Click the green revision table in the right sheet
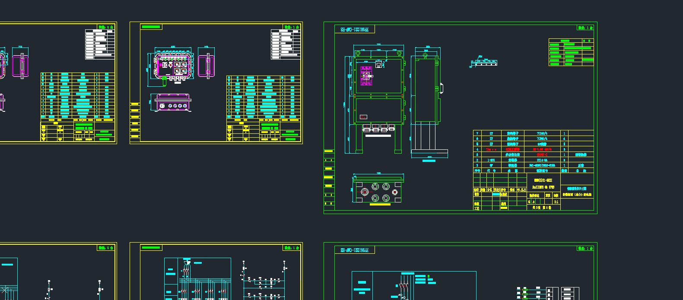This screenshot has width=683, height=300. pyautogui.click(x=571, y=52)
